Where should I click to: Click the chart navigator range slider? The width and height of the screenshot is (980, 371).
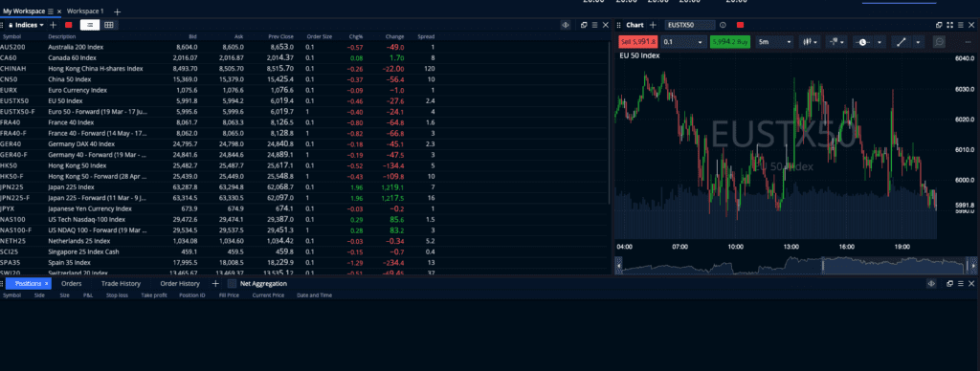tap(894, 266)
